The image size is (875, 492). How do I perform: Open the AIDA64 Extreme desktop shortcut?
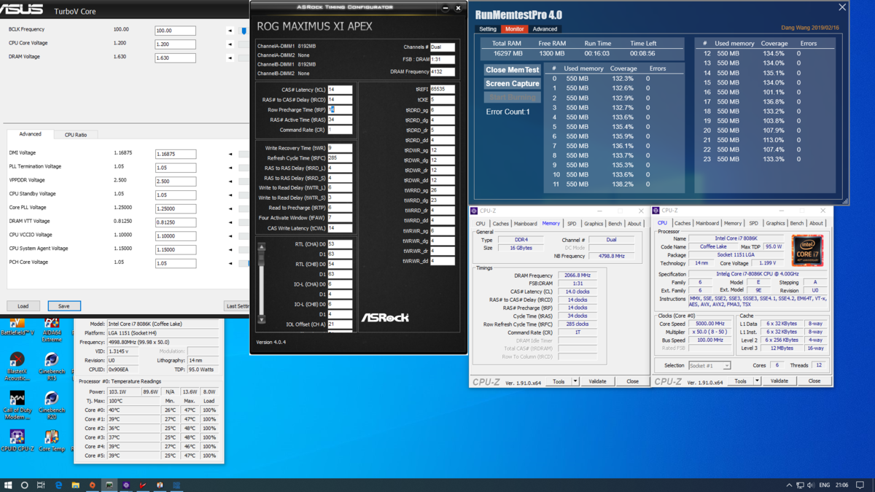pyautogui.click(x=51, y=329)
